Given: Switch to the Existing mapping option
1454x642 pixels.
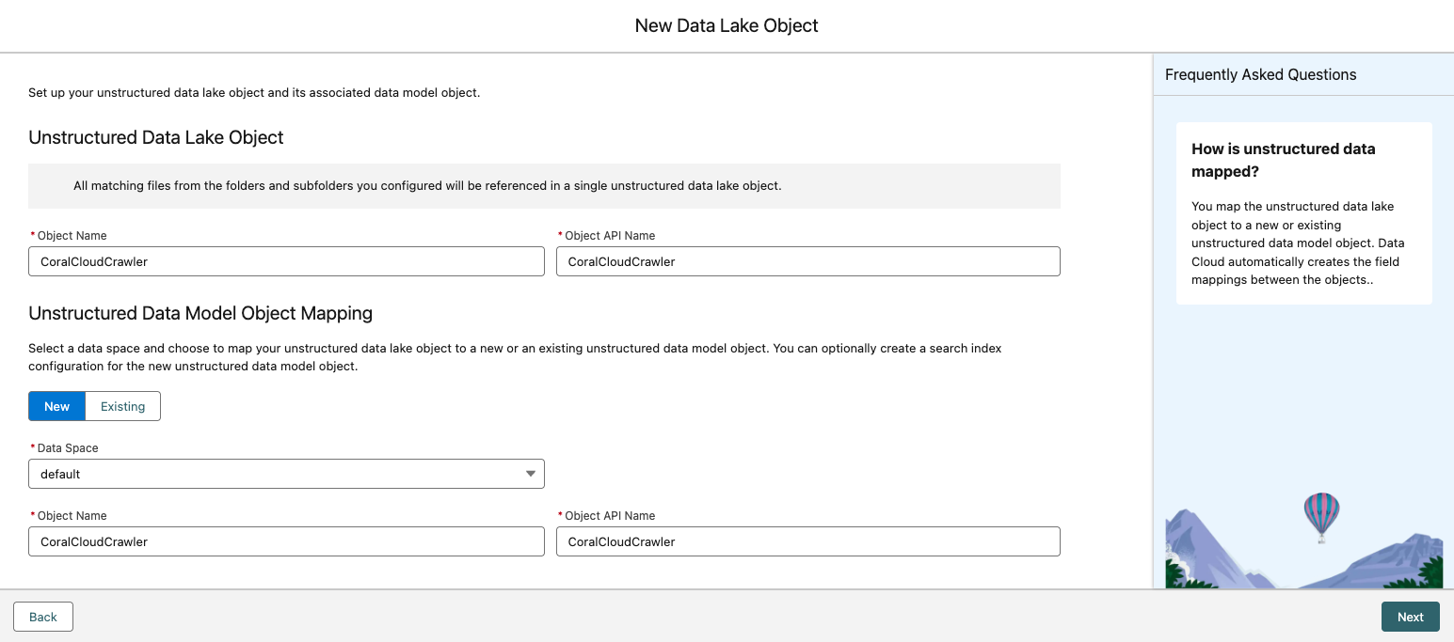Looking at the screenshot, I should tap(123, 406).
